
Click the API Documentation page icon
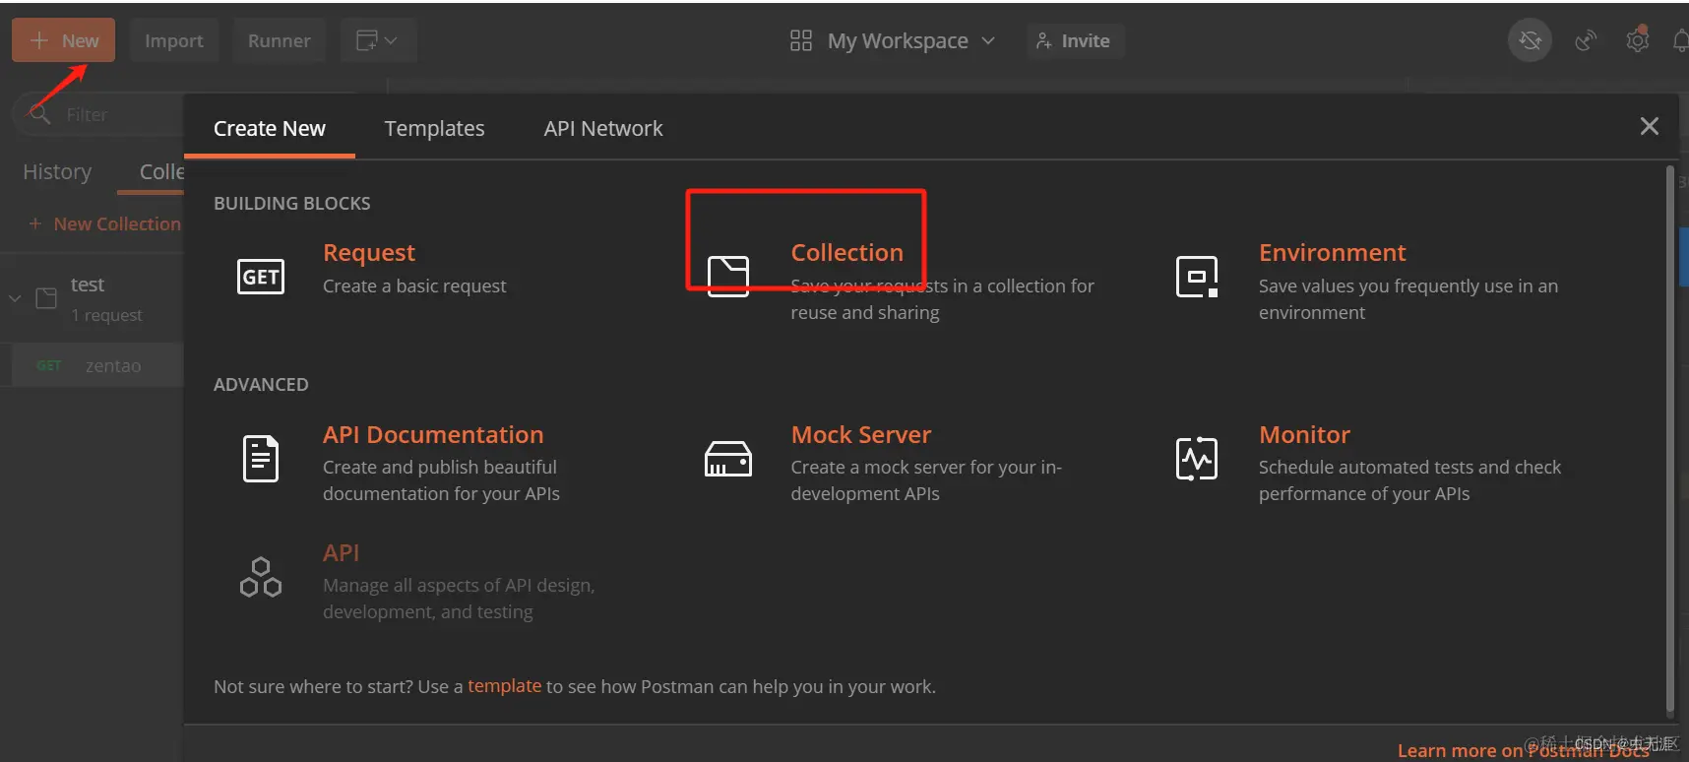261,458
